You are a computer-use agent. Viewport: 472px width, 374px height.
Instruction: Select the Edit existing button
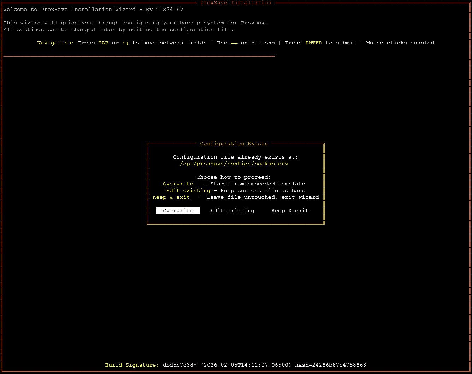[x=232, y=210]
